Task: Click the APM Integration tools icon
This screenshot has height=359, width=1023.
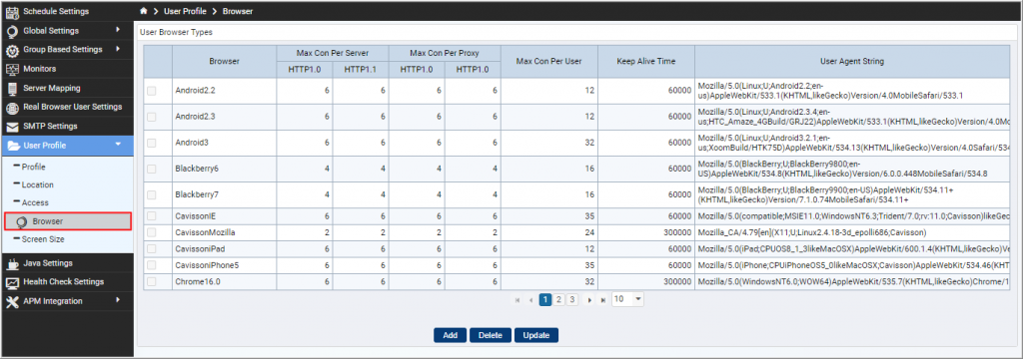Action: (x=12, y=302)
